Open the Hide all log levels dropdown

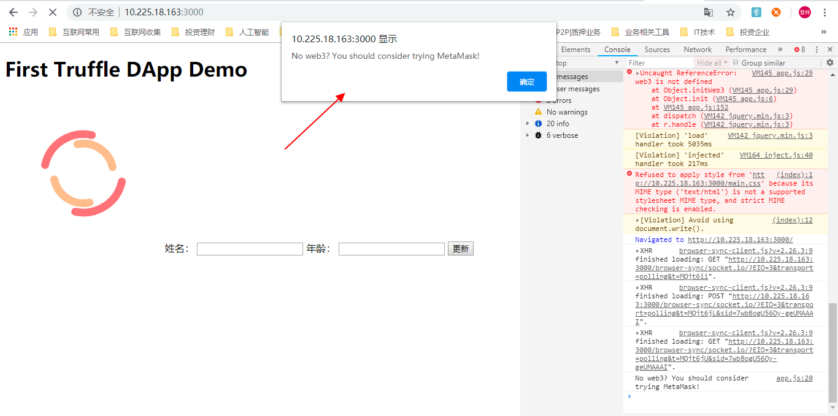(712, 62)
